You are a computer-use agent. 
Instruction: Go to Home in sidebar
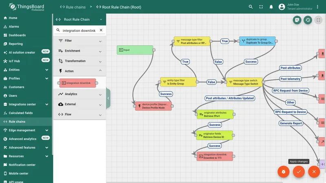[x=26, y=18]
